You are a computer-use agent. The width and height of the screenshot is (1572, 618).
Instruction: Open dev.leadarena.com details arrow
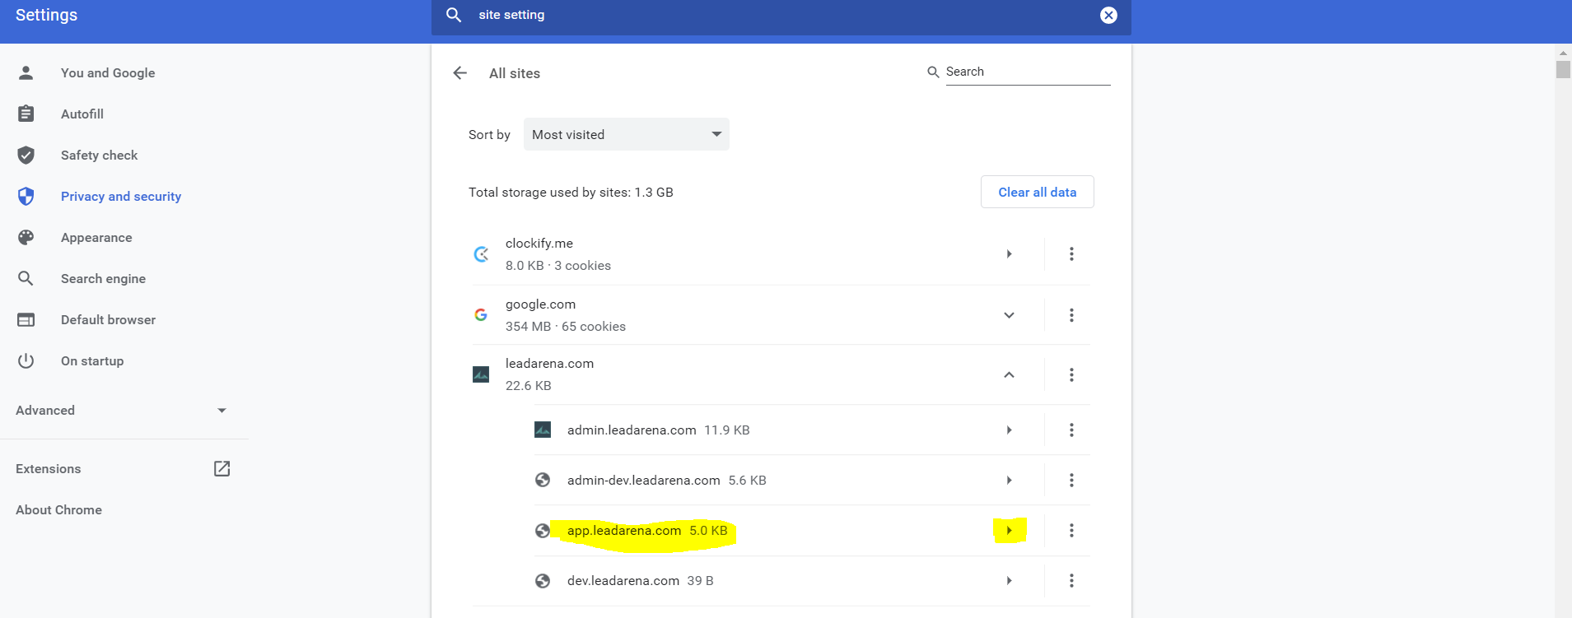click(1009, 581)
